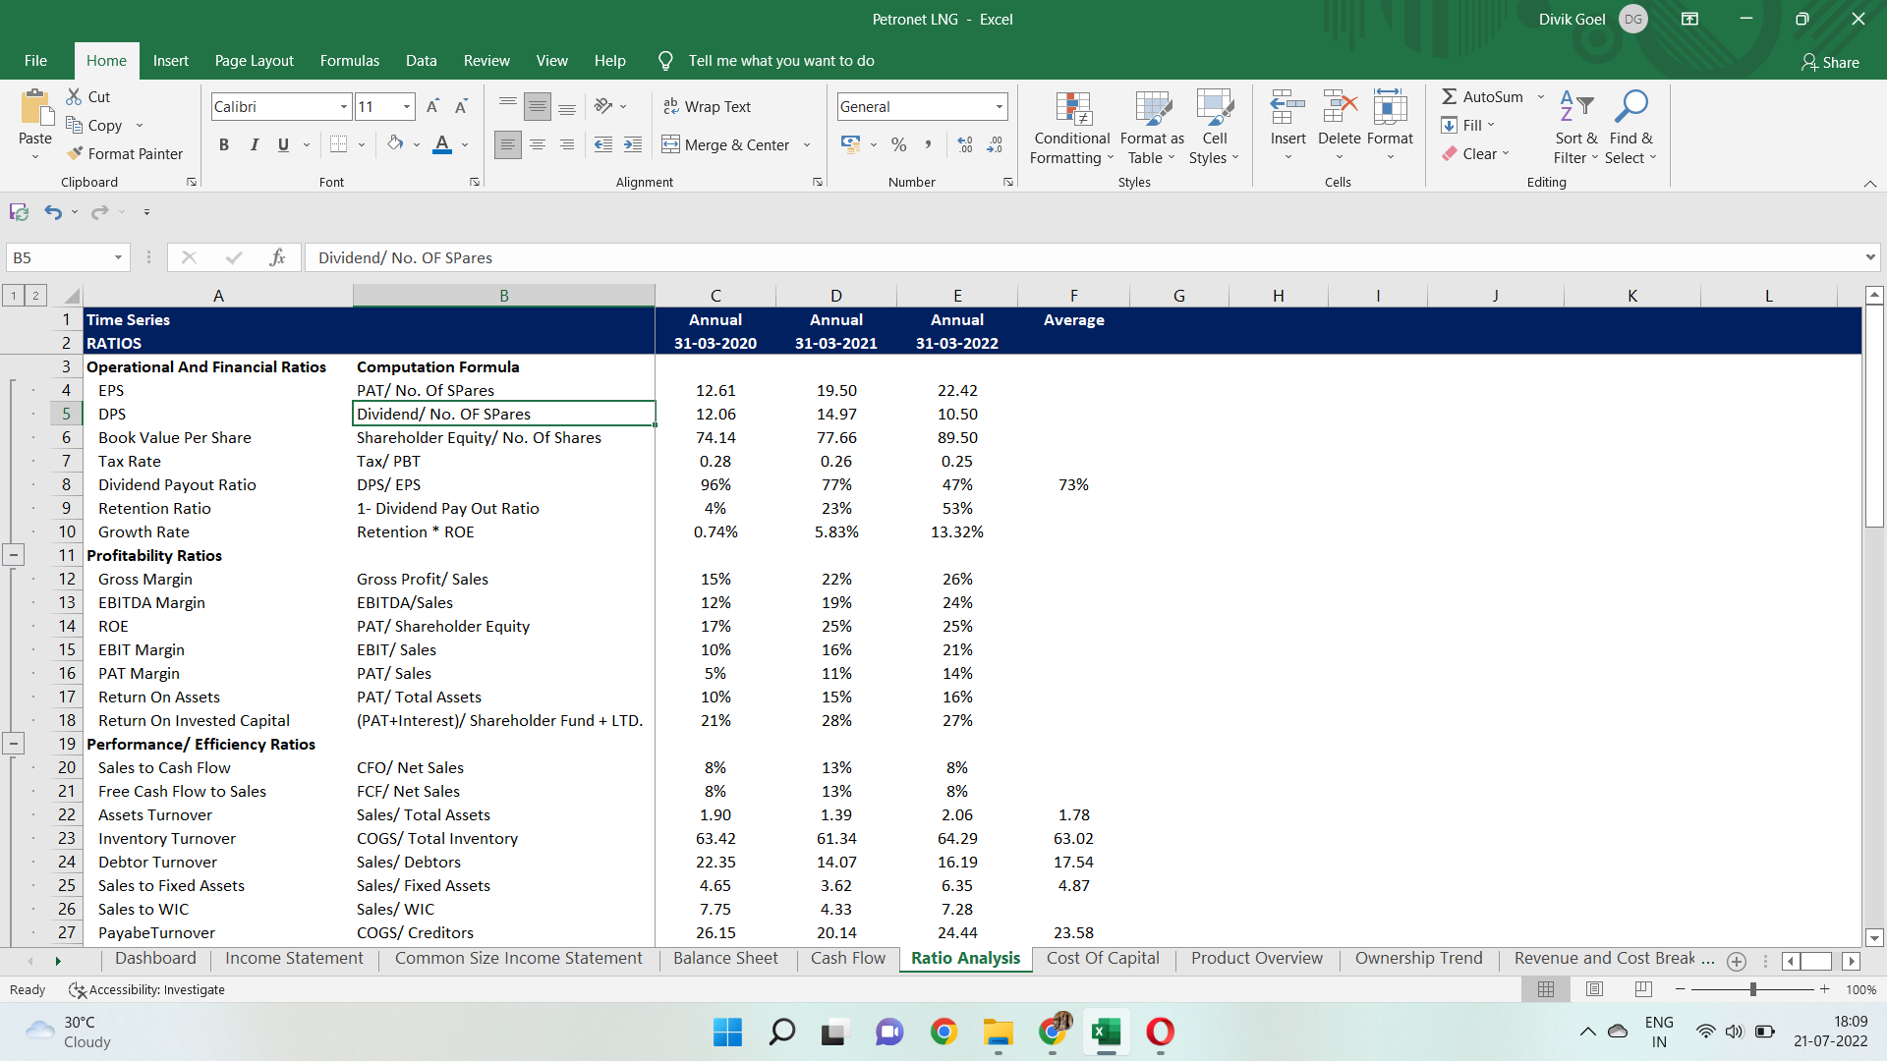The height and width of the screenshot is (1061, 1887).
Task: Open Format as Table gallery
Action: pyautogui.click(x=1152, y=129)
